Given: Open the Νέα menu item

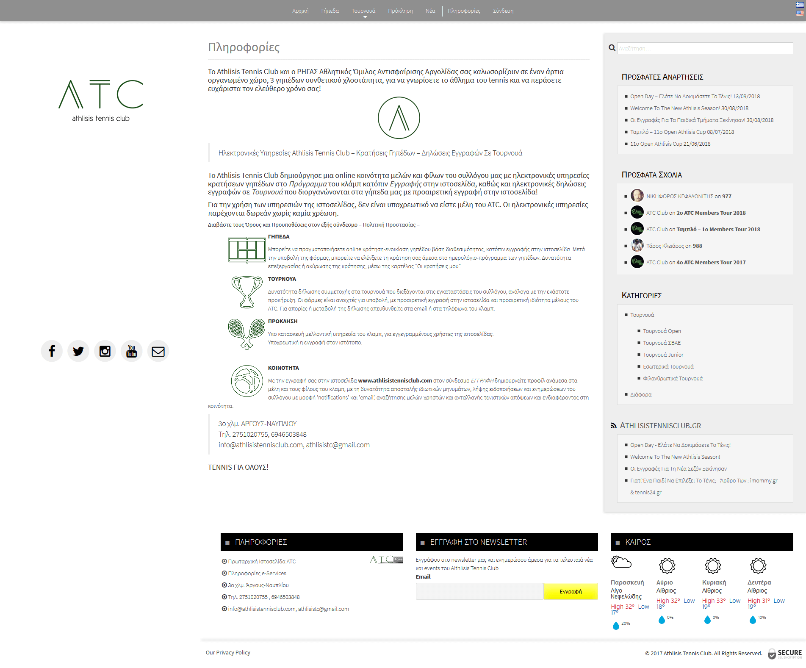Looking at the screenshot, I should [430, 11].
